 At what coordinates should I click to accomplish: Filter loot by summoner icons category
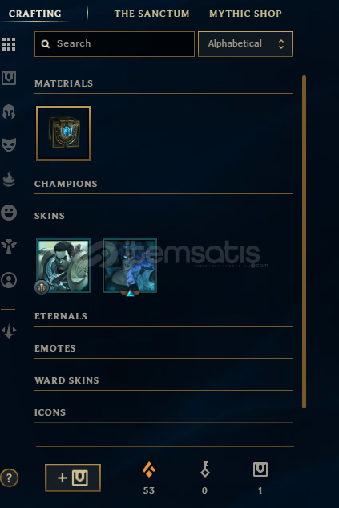tap(9, 280)
